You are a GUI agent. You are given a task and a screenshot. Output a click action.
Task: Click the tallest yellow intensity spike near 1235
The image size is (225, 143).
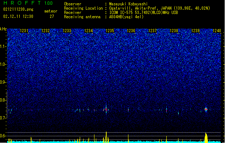[x=106, y=137]
